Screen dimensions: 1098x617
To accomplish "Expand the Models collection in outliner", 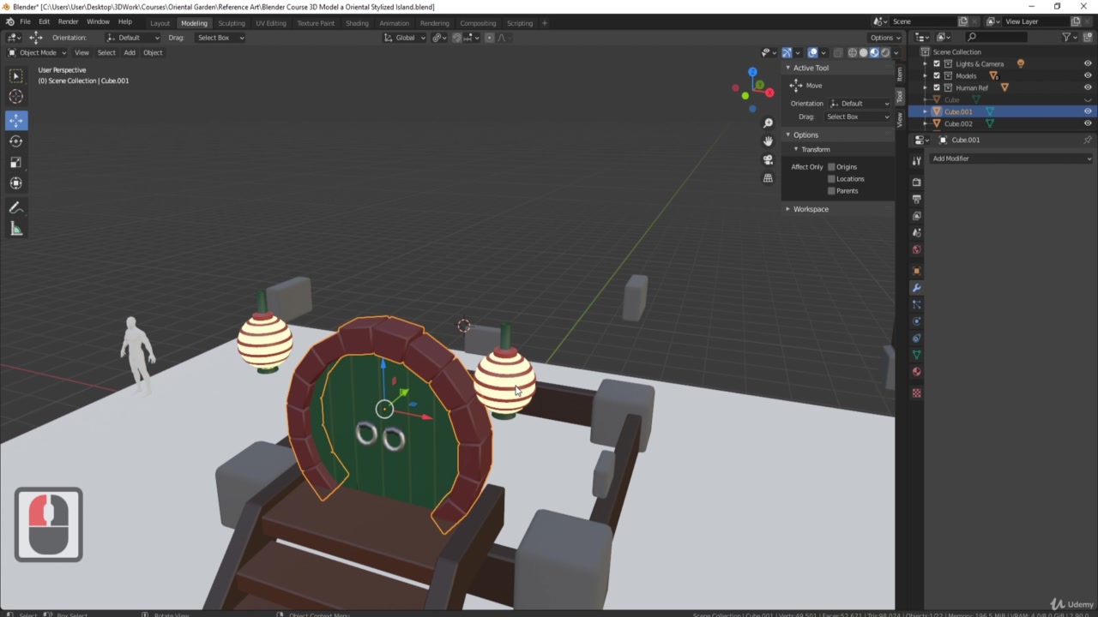I will coord(925,75).
